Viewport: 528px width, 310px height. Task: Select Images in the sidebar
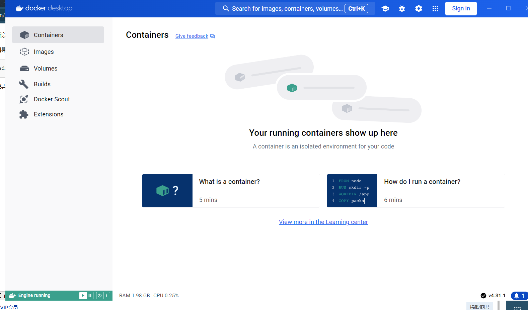pyautogui.click(x=58, y=52)
